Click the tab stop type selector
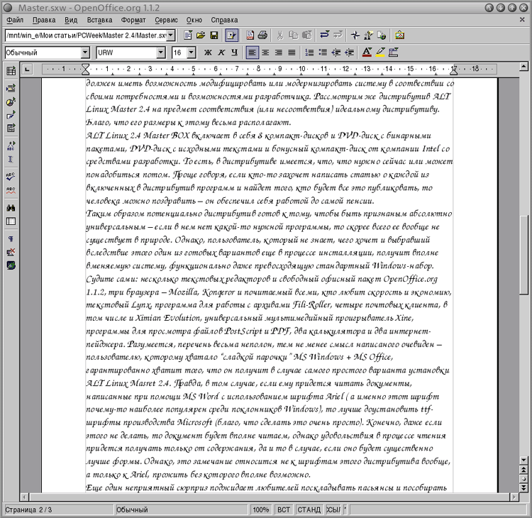Image resolution: width=532 pixels, height=518 pixels. tap(27, 70)
